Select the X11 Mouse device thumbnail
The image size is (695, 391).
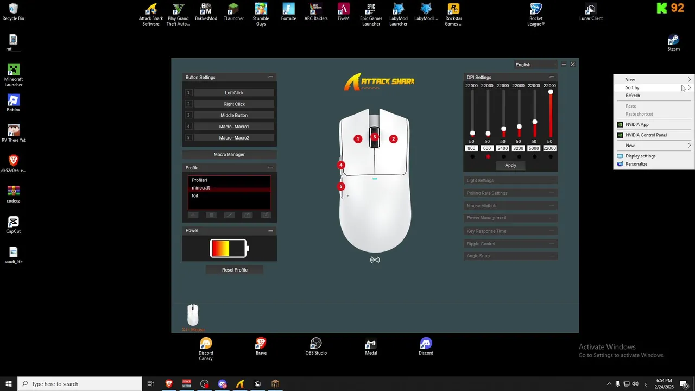[x=193, y=315]
